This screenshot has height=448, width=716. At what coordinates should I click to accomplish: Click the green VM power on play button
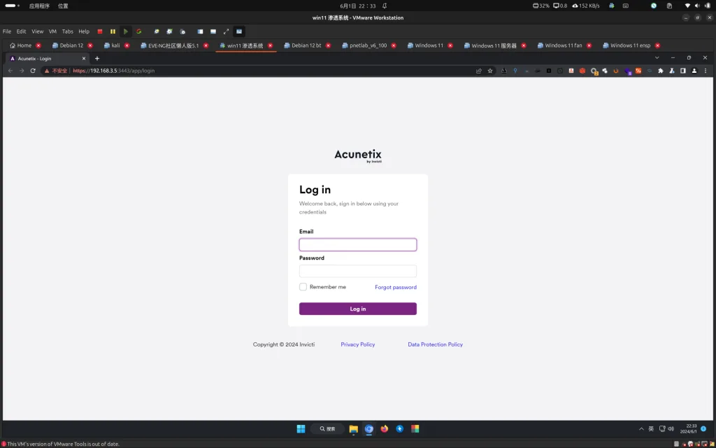coord(126,31)
